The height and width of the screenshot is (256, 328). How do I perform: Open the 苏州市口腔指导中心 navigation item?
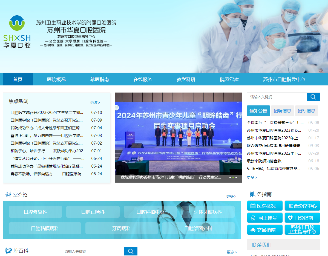[284, 79]
